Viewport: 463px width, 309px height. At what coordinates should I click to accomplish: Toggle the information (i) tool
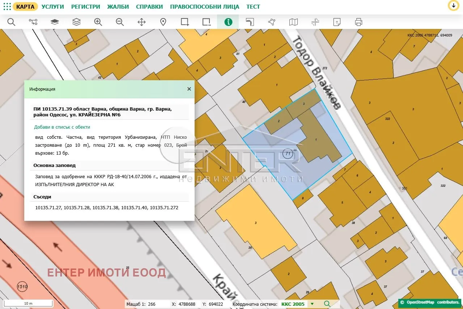(228, 22)
